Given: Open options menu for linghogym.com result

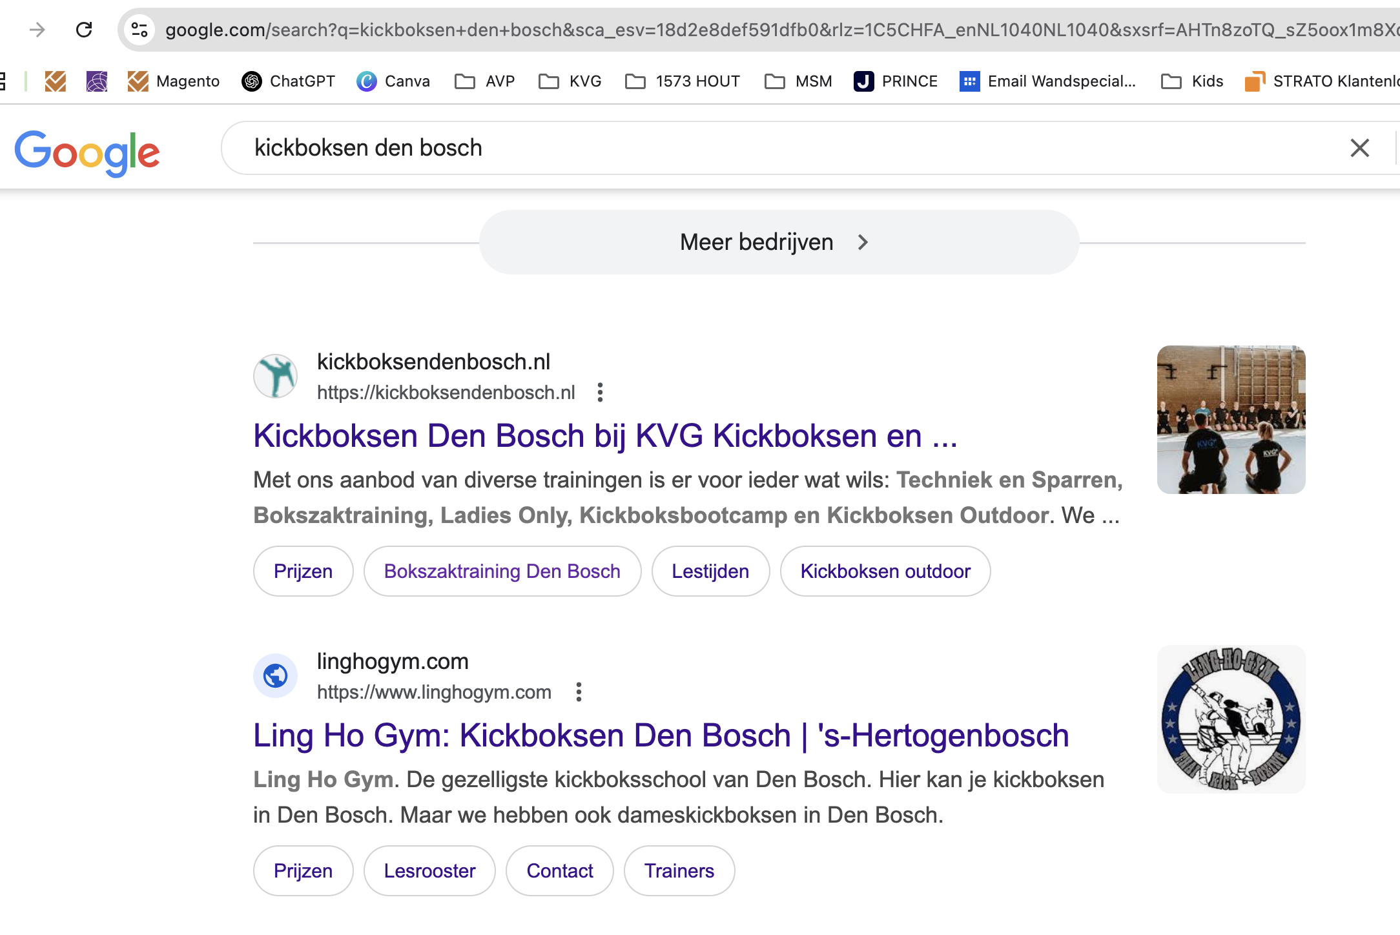Looking at the screenshot, I should (579, 692).
